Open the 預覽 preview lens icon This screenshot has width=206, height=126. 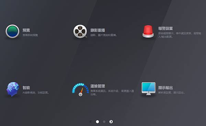tap(12, 31)
